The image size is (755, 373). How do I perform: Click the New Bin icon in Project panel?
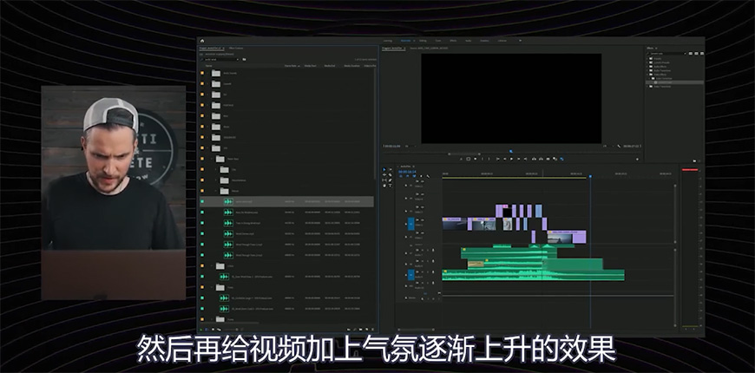click(361, 330)
